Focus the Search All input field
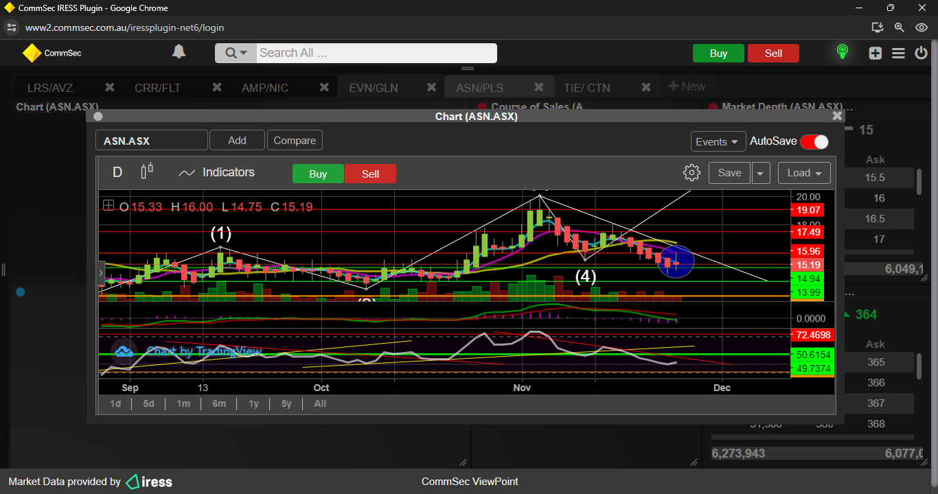This screenshot has width=938, height=494. (x=376, y=53)
